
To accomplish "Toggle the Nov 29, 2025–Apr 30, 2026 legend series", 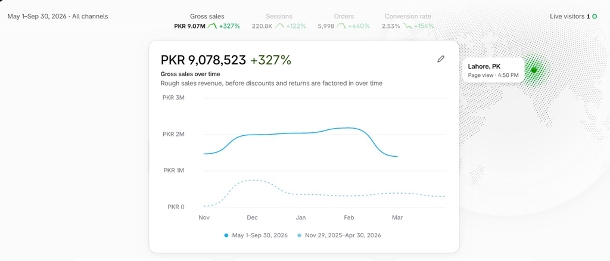I will click(339, 235).
